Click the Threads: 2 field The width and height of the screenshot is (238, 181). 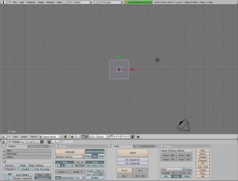click(x=11, y=169)
